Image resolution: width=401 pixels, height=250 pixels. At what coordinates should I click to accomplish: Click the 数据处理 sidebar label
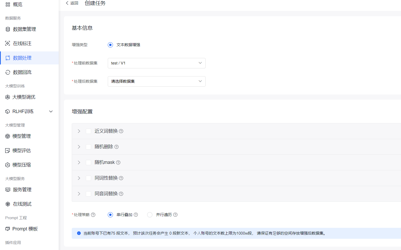[22, 58]
